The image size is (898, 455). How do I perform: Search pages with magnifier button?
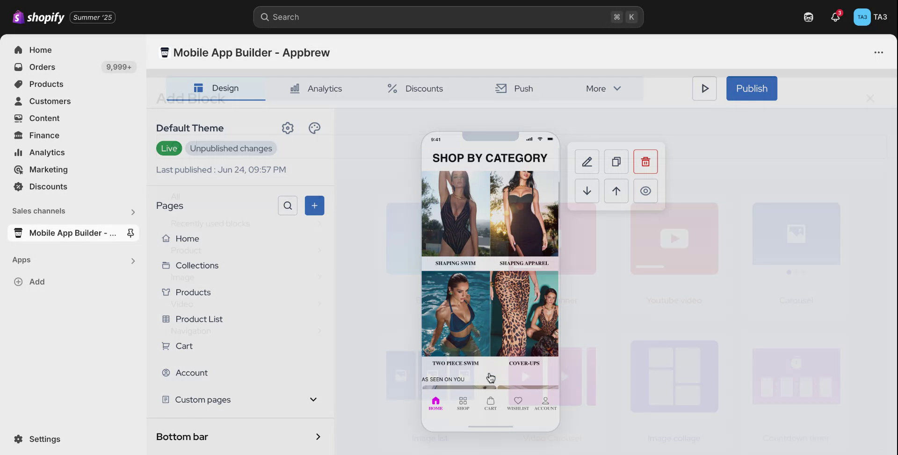point(288,206)
